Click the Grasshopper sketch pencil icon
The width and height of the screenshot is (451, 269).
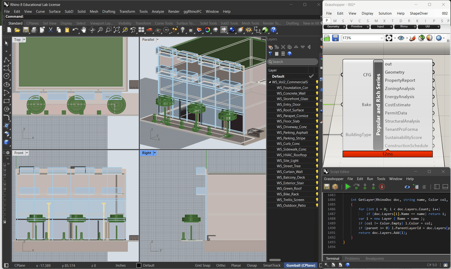pos(413,38)
